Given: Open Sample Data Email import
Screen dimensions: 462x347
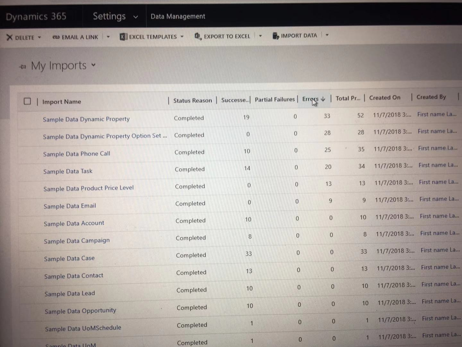Looking at the screenshot, I should (70, 206).
